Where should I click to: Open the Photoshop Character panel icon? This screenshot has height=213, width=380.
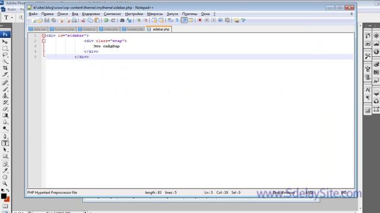[368, 90]
